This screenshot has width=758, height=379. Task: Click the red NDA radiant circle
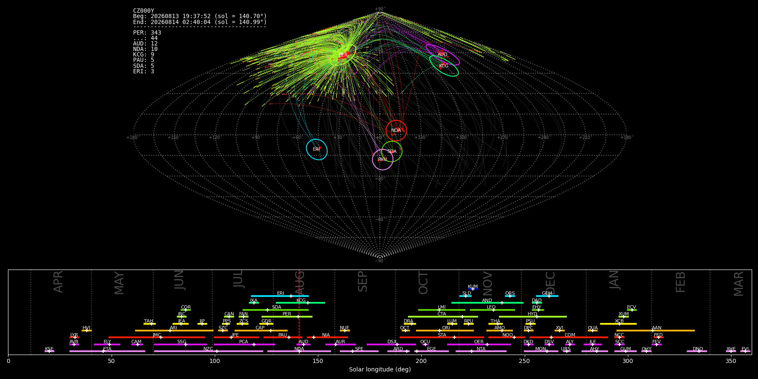coord(396,131)
